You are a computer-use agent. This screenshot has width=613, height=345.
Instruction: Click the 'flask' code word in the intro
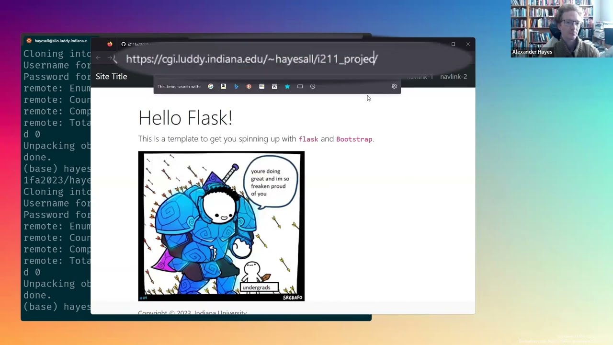pyautogui.click(x=308, y=139)
